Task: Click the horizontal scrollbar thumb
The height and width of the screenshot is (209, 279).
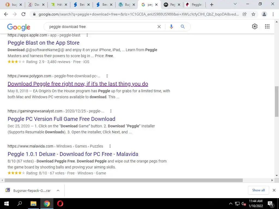Action: [x=124, y=180]
